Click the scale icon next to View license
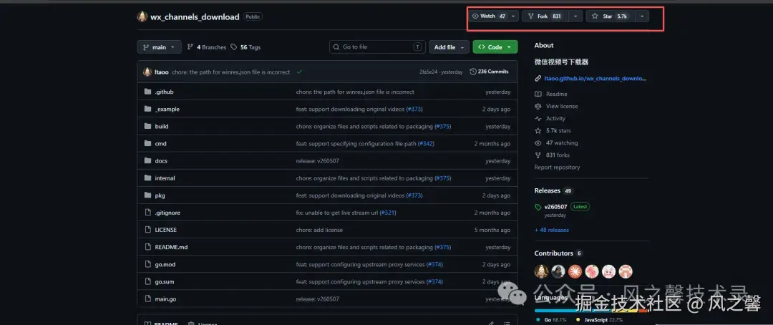The width and height of the screenshot is (773, 325). click(x=538, y=106)
